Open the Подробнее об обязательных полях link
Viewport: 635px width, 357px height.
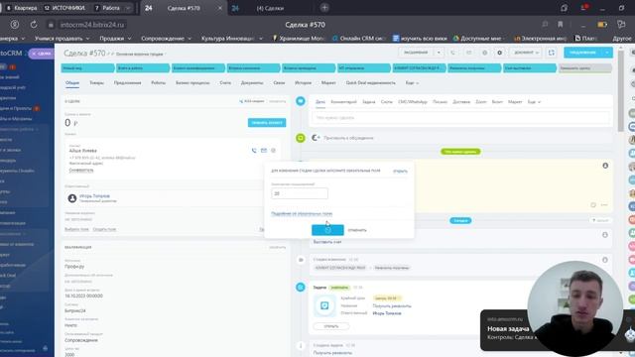(302, 214)
